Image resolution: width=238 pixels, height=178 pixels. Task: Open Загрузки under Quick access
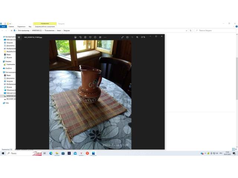click(8, 43)
